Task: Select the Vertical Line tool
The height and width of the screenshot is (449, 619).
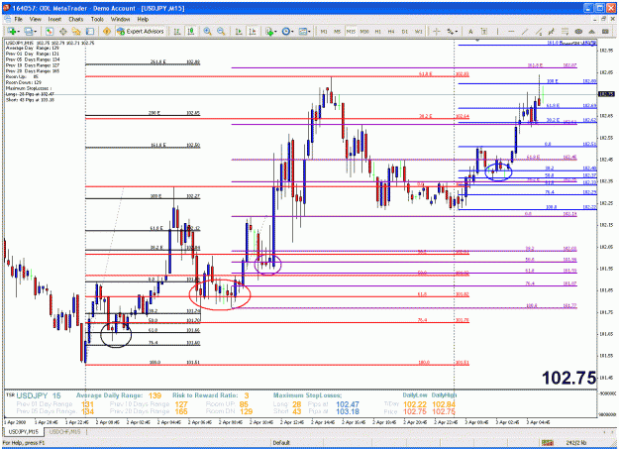Action: click(497, 32)
